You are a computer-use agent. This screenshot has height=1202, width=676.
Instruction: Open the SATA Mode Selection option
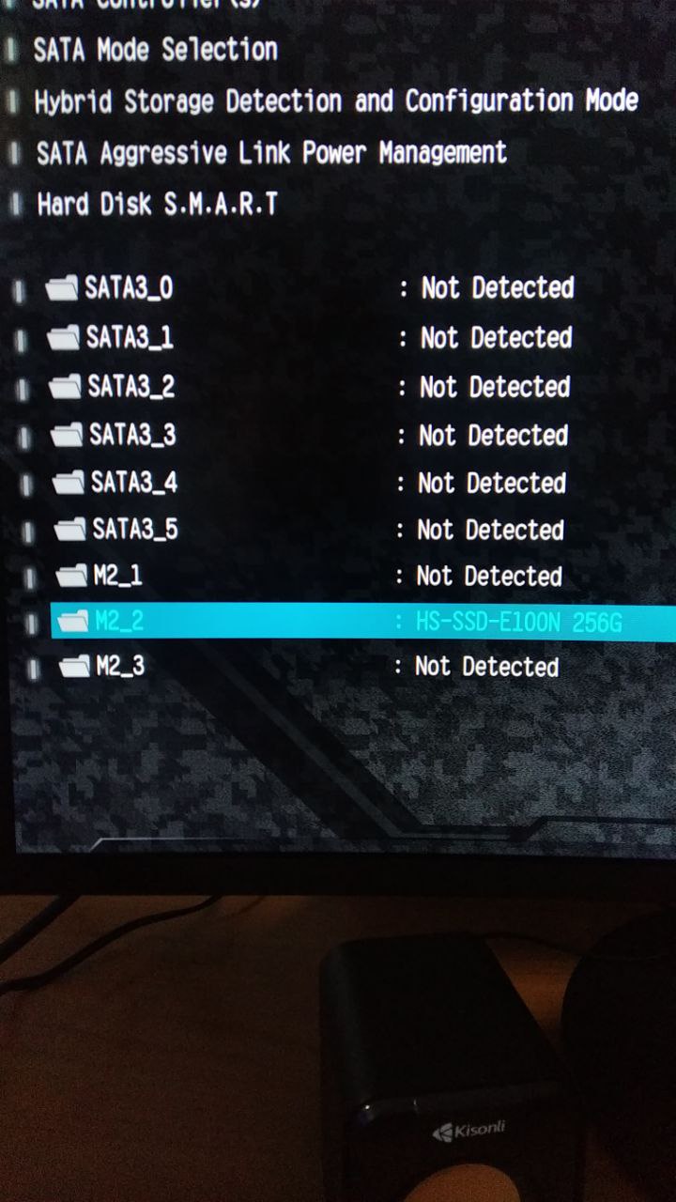coord(156,50)
